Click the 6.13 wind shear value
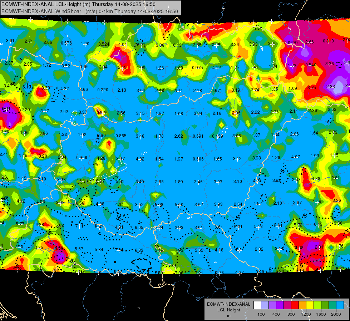350x321 pixels. (318, 224)
